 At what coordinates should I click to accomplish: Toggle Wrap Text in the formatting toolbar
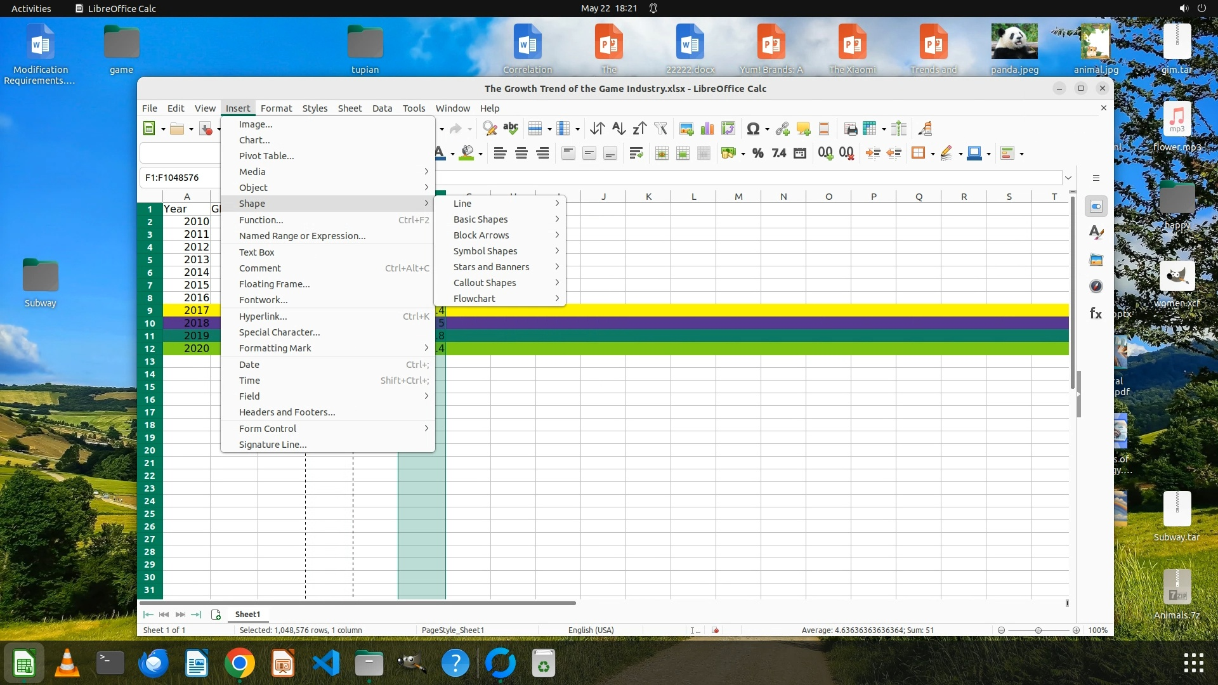(x=636, y=153)
